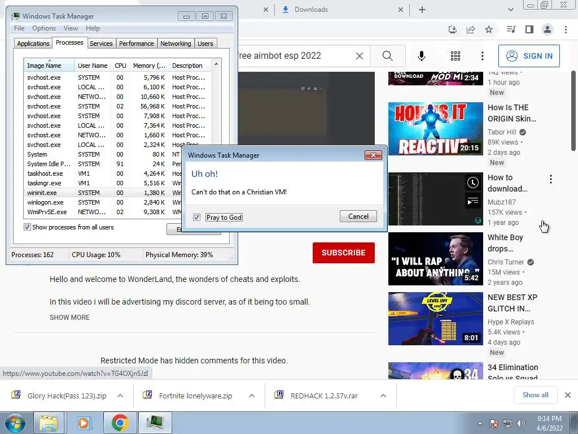Viewport: 578px width, 434px height.
Task: Open NEW BEST XP GLITCH video thumbnail
Action: [435, 319]
